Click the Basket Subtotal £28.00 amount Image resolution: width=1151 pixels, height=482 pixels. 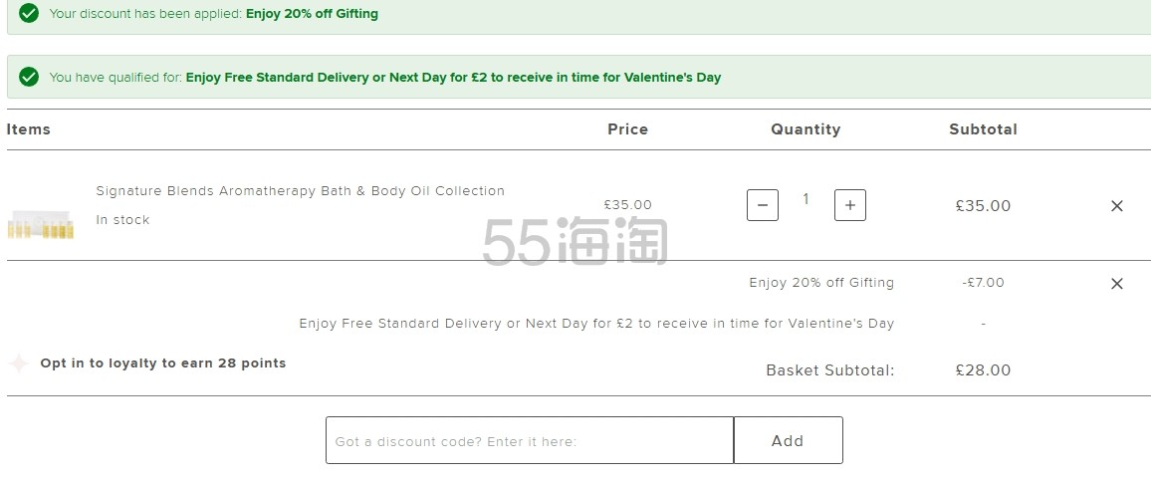983,370
